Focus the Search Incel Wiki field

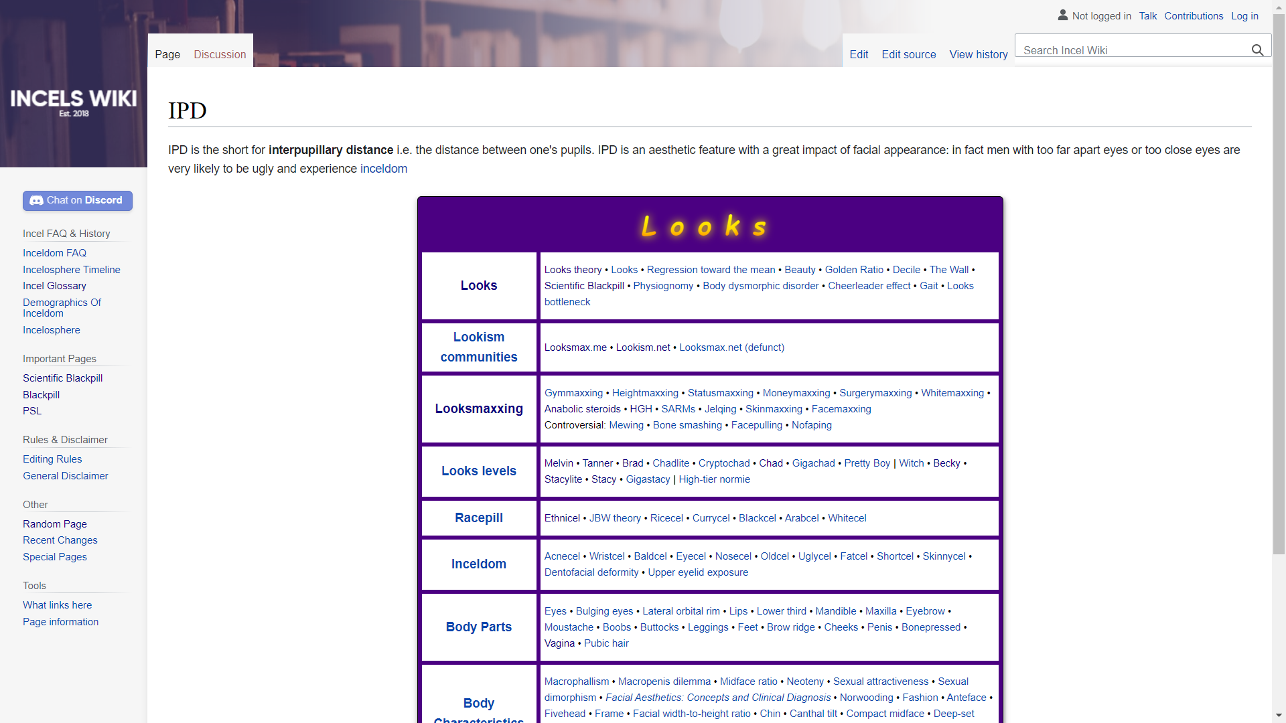click(1133, 50)
